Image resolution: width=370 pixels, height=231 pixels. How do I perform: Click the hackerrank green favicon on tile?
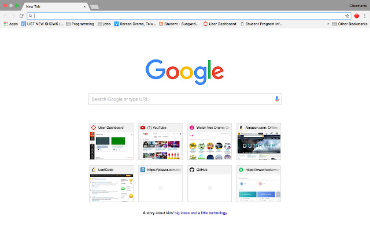click(x=241, y=170)
